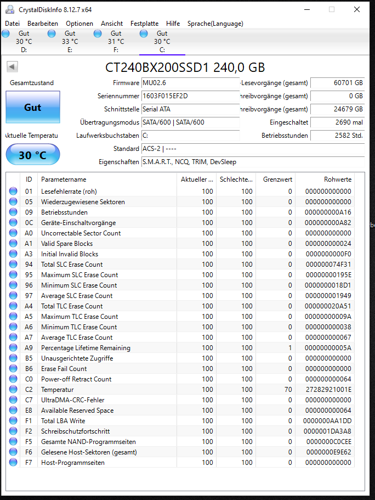Click status orb for Maximum TLC Erase Count
The image size is (375, 500).
[13, 316]
